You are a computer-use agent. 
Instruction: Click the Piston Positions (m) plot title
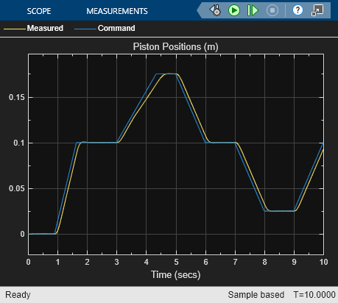(x=175, y=46)
